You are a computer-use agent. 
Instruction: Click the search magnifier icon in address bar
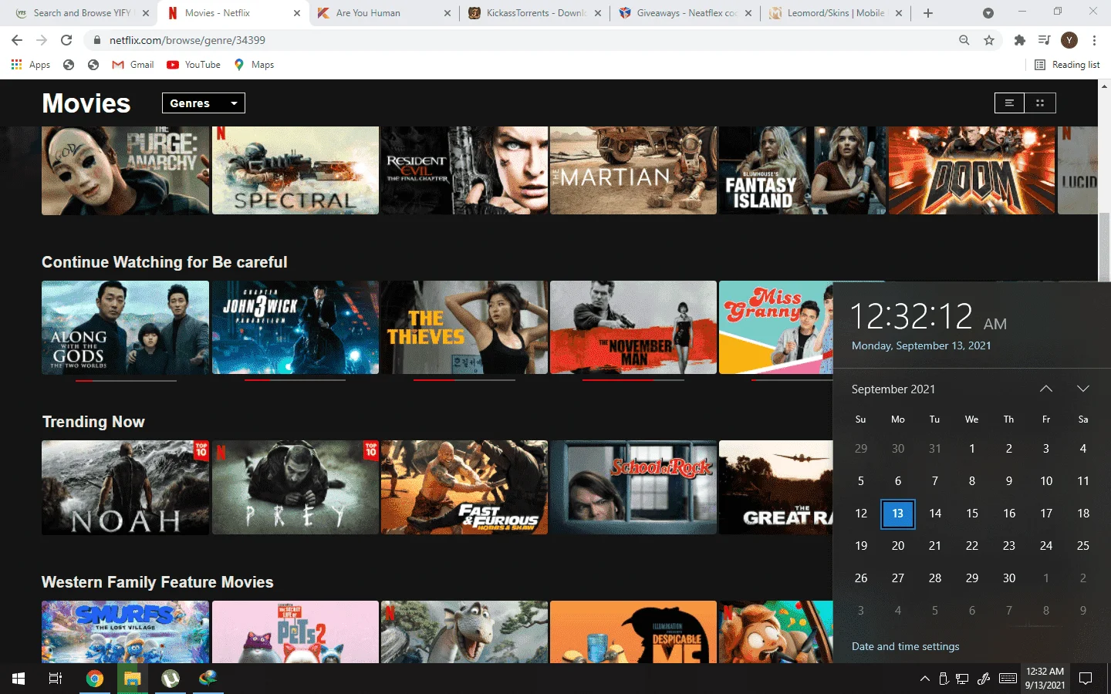point(964,40)
